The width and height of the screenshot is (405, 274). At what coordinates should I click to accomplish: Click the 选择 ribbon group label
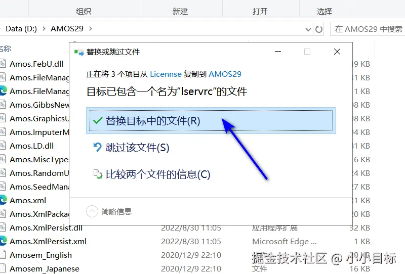pos(325,11)
